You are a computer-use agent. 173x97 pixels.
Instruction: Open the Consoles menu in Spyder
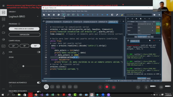(x=68, y=11)
